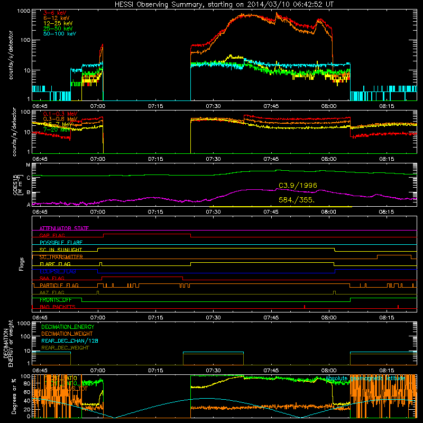This screenshot has width=423, height=423.
Task: Click the green 25-50 keV legend label
Action: (58, 29)
